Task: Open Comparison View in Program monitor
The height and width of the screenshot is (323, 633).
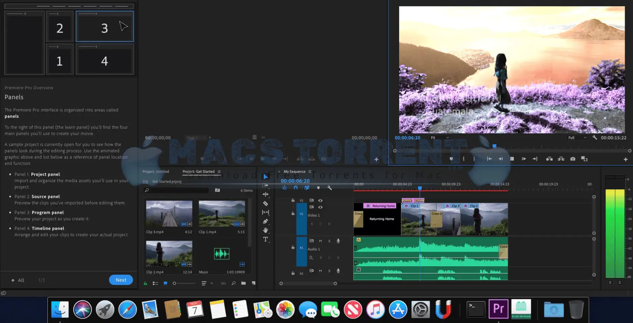Action: click(584, 159)
